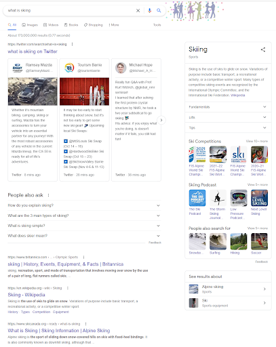Open People also ask options menu
This screenshot has height=347, width=276.
pos(48,195)
